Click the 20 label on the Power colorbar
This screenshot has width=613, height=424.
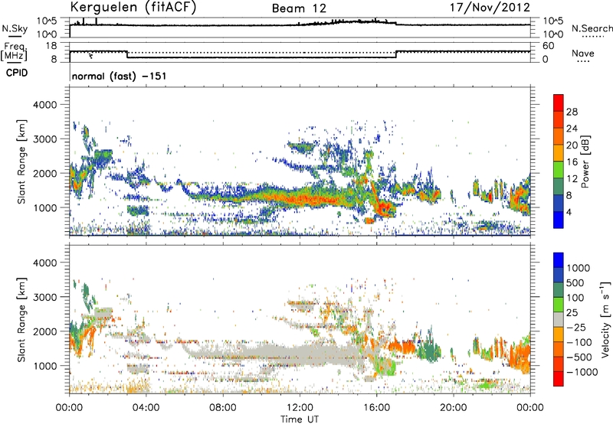[x=572, y=145]
